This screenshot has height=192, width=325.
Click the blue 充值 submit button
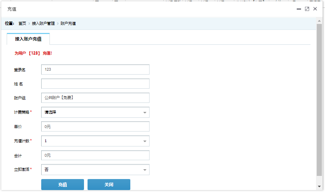click(x=62, y=185)
